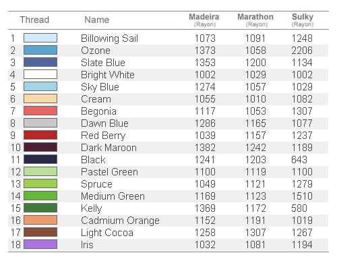Viewport: 337px width, 259px height.
Task: Click the Medium Green thread name
Action: point(113,196)
